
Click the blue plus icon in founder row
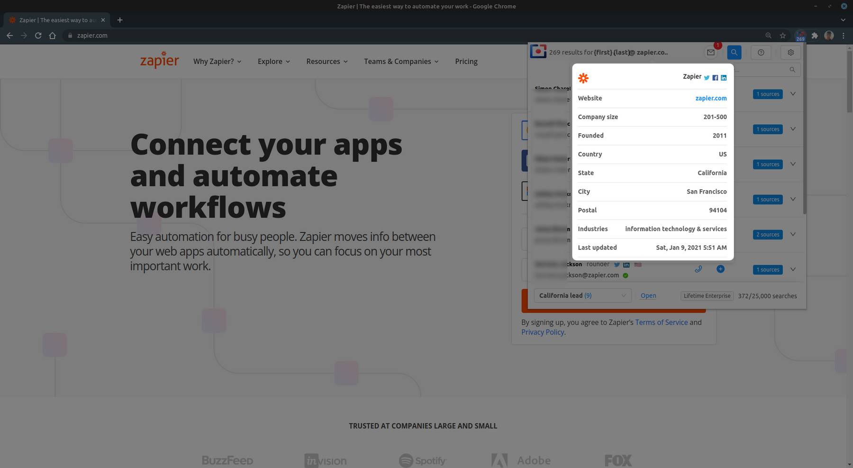pos(720,269)
